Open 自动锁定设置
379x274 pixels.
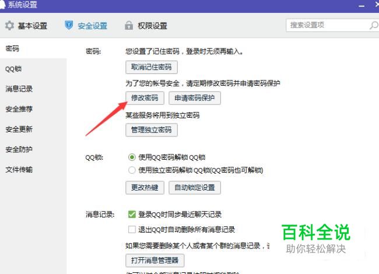pos(195,188)
